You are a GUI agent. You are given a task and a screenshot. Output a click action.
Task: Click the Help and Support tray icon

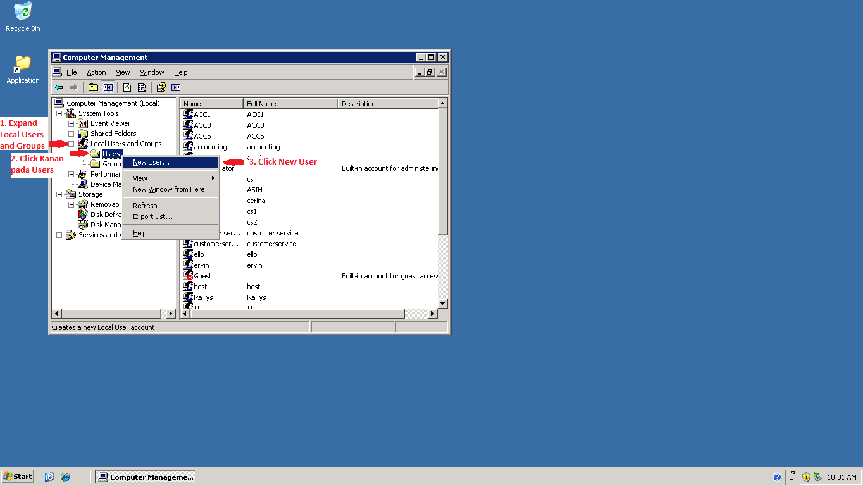[777, 477]
